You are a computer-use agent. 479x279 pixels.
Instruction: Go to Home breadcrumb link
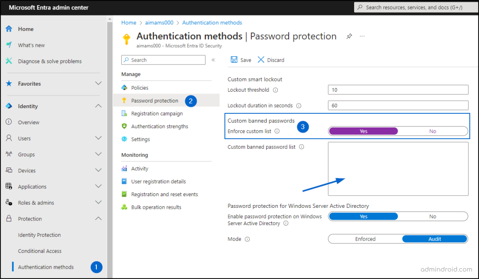pos(129,22)
